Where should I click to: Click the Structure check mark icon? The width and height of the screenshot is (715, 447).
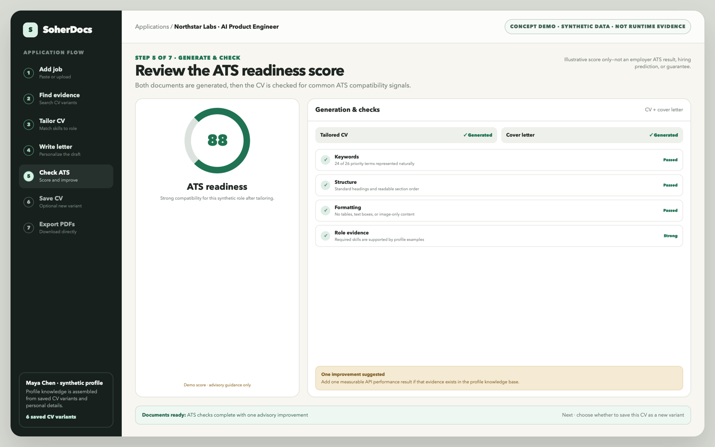(325, 185)
